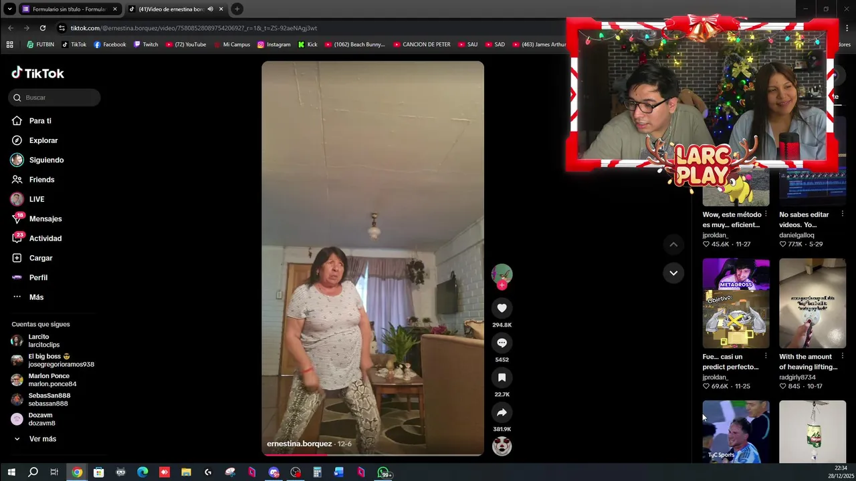The height and width of the screenshot is (481, 856).
Task: Open the METAGROSS video thumbnail
Action: point(736,303)
